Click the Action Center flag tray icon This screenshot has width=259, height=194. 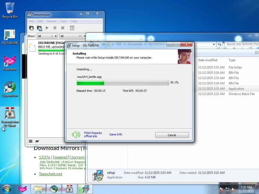coord(221,189)
